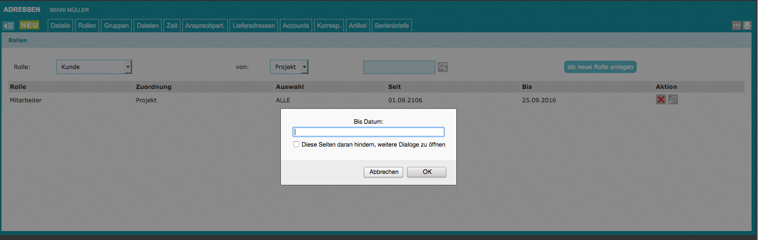The width and height of the screenshot is (758, 240).
Task: Switch to the Gruppen tab
Action: click(117, 26)
